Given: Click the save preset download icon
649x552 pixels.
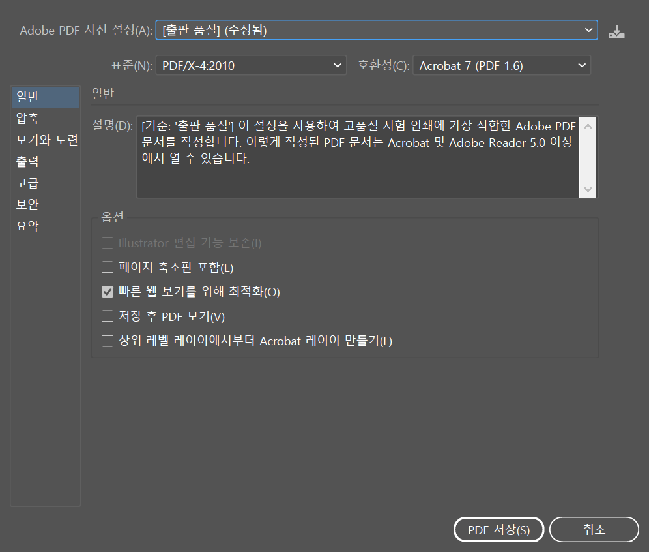Looking at the screenshot, I should point(616,31).
